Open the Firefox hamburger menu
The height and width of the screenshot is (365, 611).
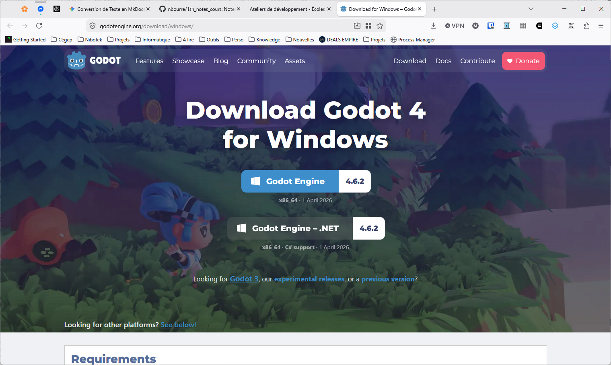(601, 26)
